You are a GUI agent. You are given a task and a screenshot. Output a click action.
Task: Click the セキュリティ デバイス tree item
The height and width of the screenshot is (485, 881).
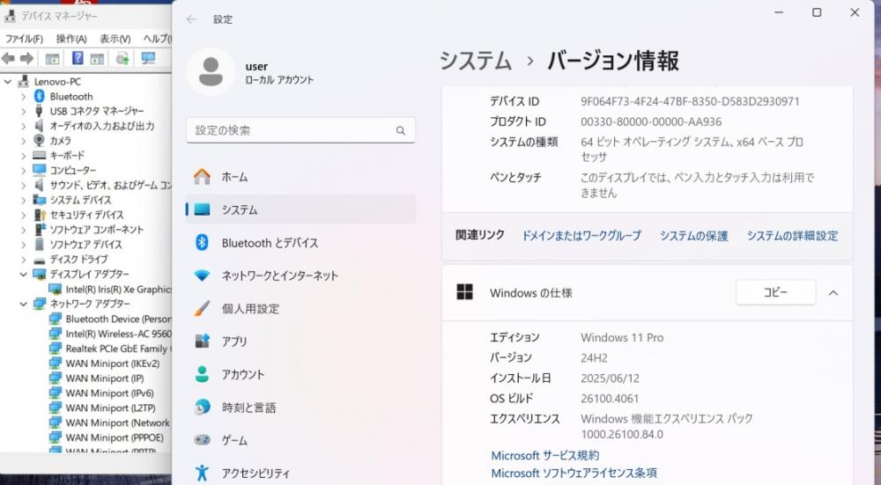(x=86, y=215)
